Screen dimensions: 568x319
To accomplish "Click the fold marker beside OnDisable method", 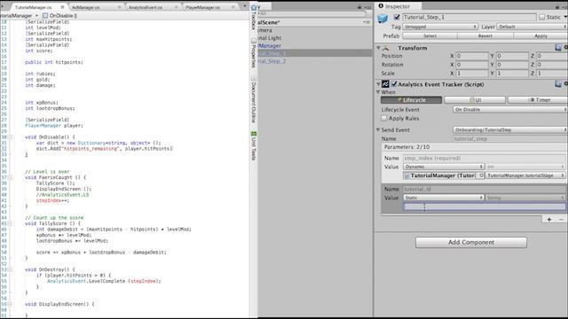I will pos(10,137).
